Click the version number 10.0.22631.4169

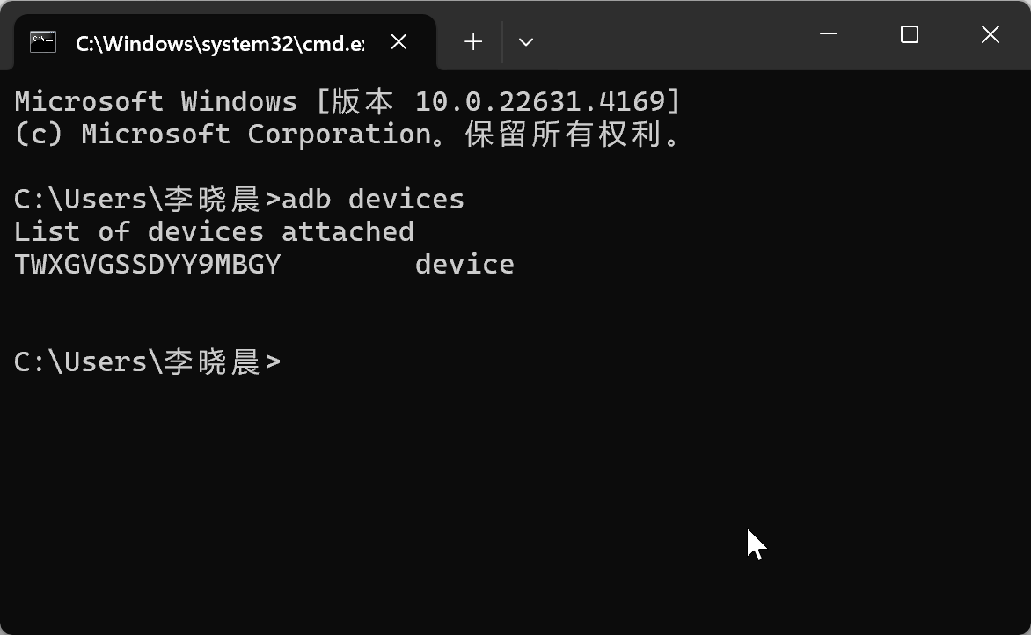539,101
